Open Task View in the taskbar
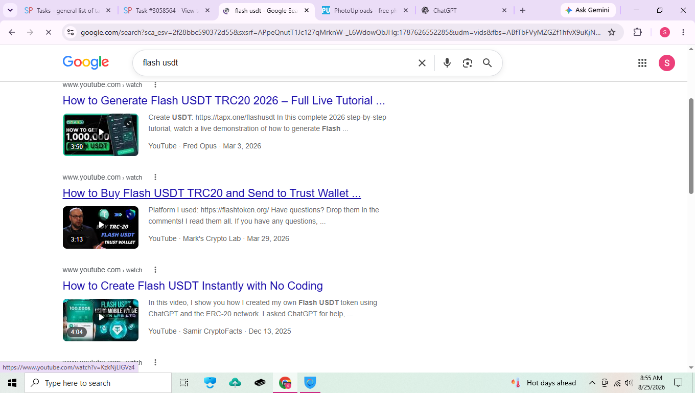Screen dimensions: 695x393 click(x=184, y=383)
